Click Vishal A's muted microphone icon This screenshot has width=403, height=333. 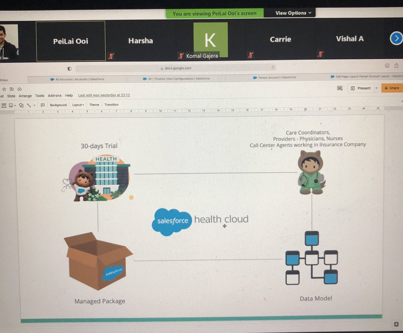[x=321, y=54]
